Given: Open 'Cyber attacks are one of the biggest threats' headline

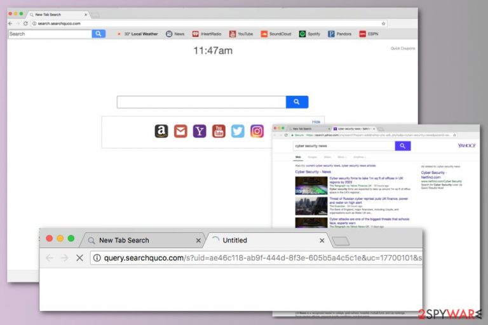Looking at the screenshot, I should point(369,221).
